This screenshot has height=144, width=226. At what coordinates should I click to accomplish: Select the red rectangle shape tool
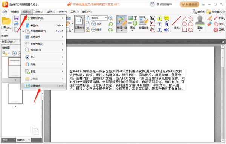pyautogui.click(x=184, y=30)
